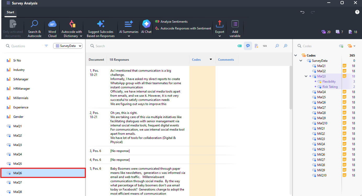Switch to the Start tab
Viewport: 362px width, 196px height.
[10, 12]
